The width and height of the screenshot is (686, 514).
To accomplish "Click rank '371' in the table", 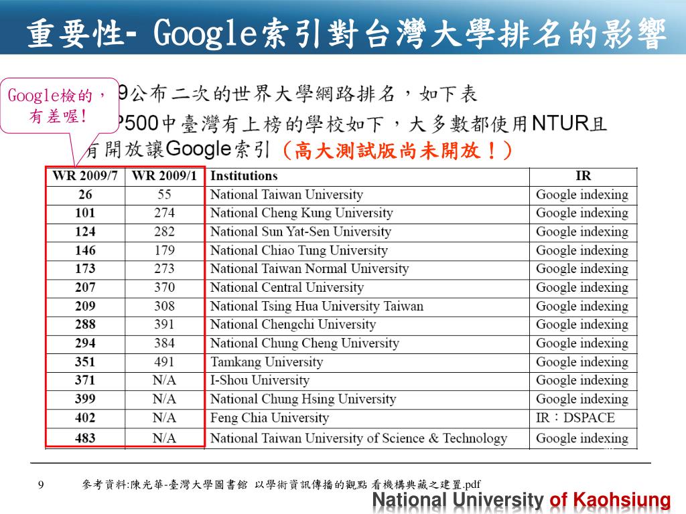I will coord(85,381).
